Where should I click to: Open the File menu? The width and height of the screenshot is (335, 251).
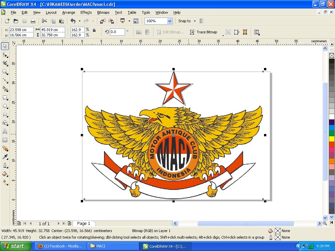click(x=13, y=12)
